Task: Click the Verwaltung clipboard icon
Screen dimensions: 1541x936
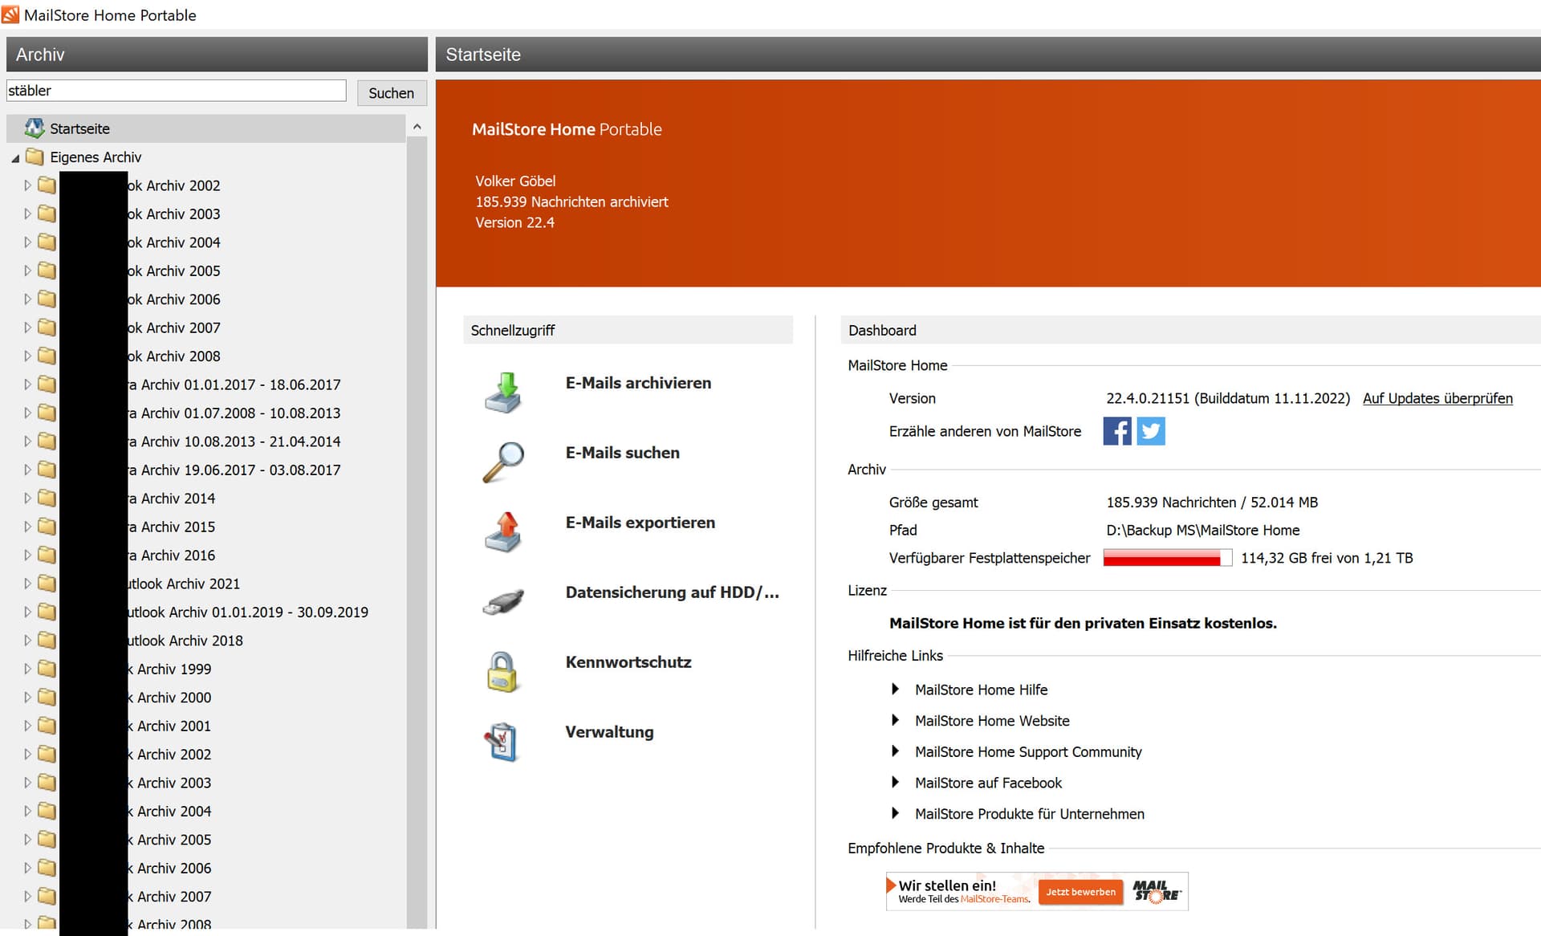Action: [503, 741]
